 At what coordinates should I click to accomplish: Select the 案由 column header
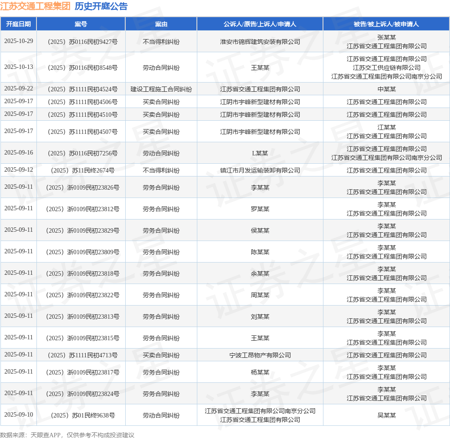pyautogui.click(x=161, y=24)
